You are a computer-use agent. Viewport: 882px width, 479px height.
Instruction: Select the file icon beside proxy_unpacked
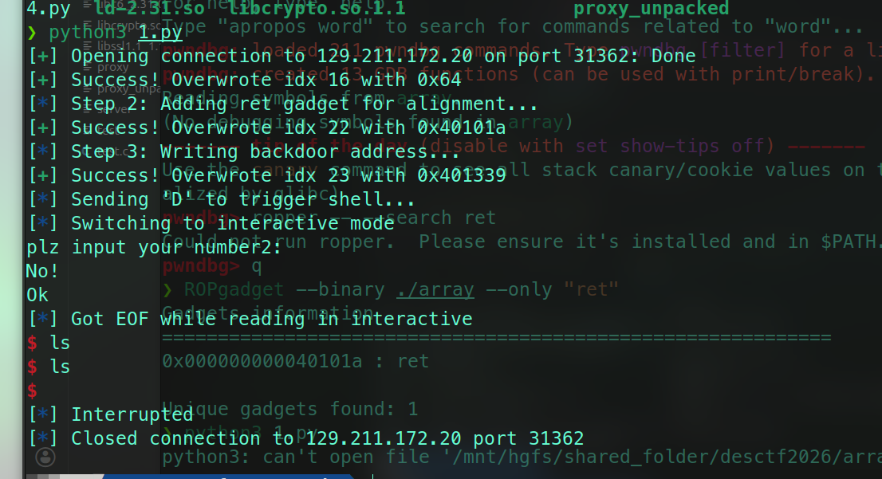tap(88, 88)
